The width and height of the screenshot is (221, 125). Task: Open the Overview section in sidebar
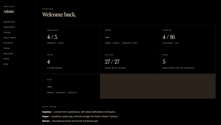9,22
